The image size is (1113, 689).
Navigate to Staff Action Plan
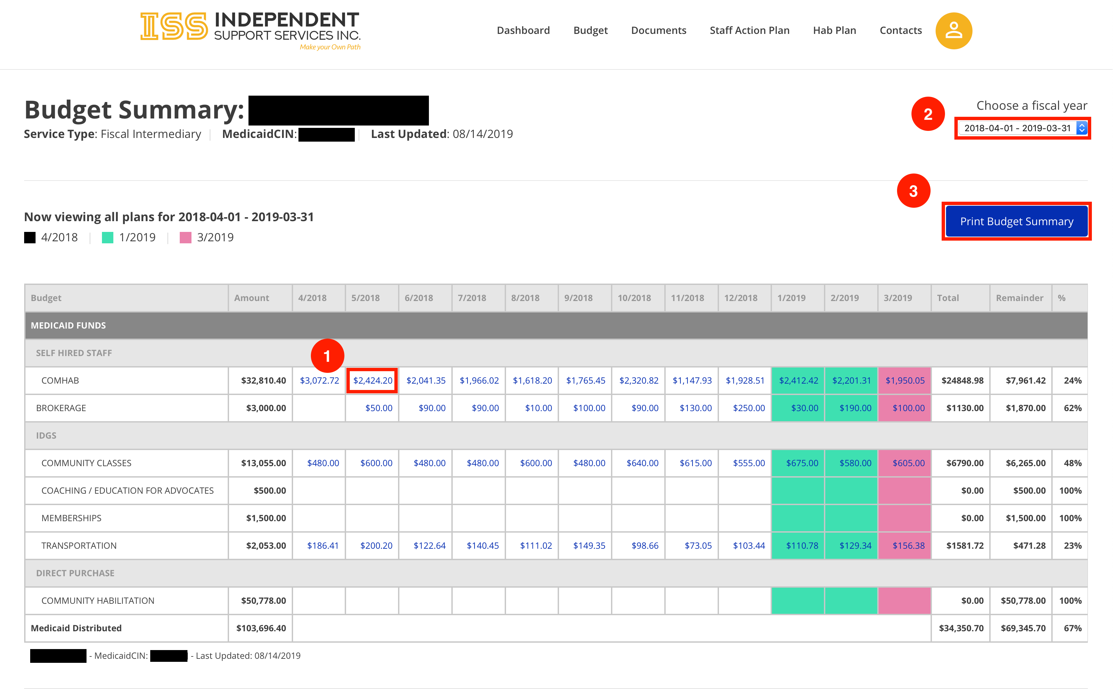749,31
